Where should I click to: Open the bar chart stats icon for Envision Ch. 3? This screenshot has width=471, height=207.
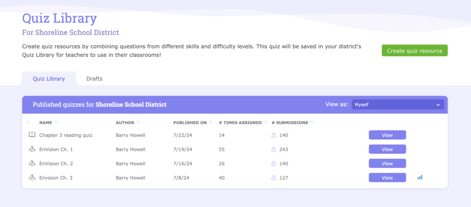click(x=419, y=177)
